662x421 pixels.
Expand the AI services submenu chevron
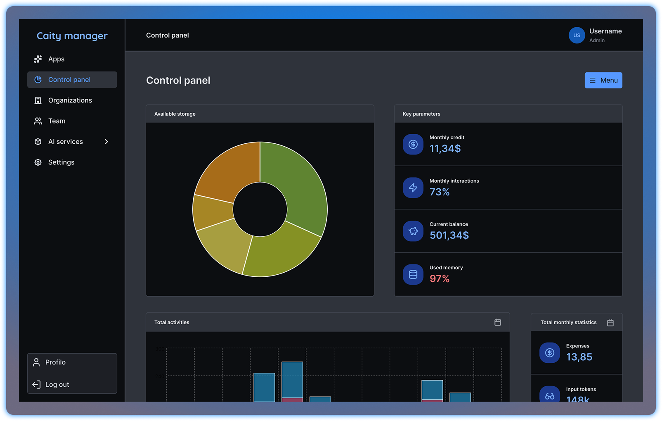tap(106, 142)
